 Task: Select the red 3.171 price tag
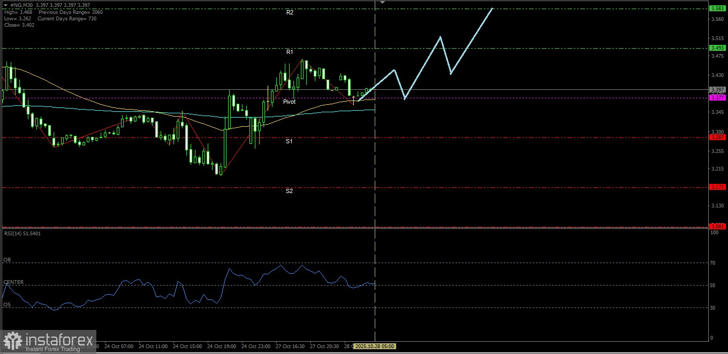[717, 187]
